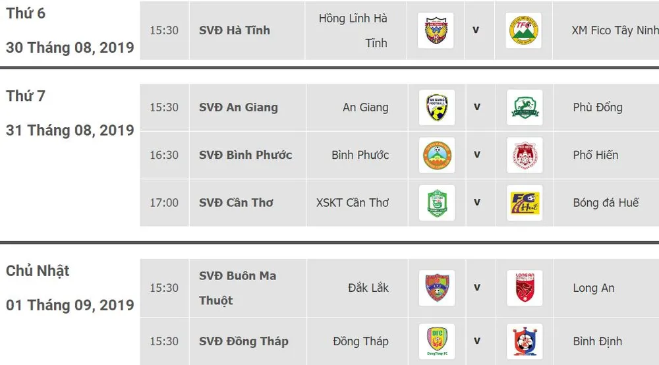The width and height of the screenshot is (659, 365).
Task: Click the Đắk Lắk team crest
Action: [436, 288]
